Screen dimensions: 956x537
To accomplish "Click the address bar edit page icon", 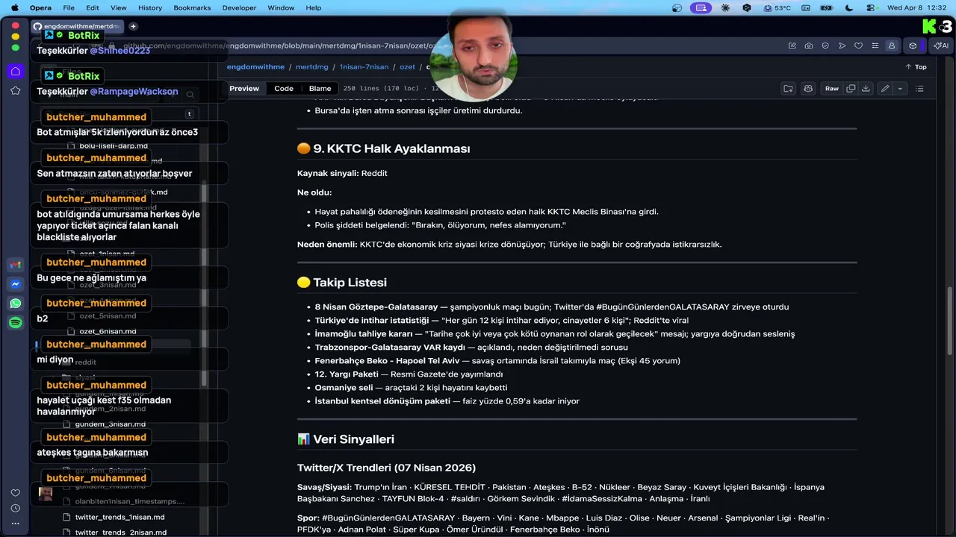I will 792,45.
